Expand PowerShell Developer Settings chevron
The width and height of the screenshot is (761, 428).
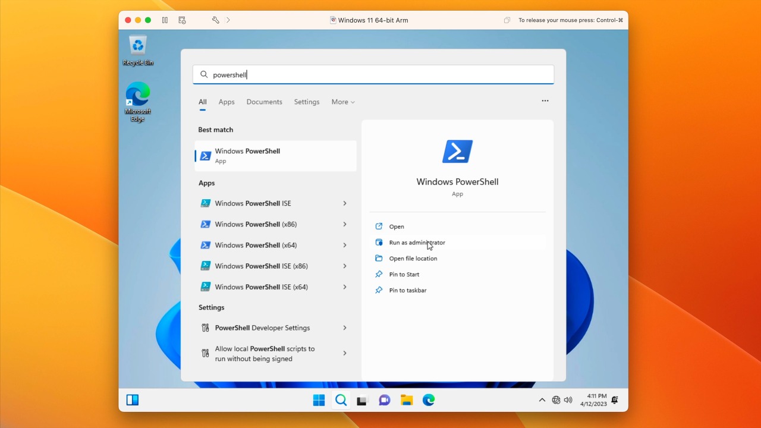(345, 328)
